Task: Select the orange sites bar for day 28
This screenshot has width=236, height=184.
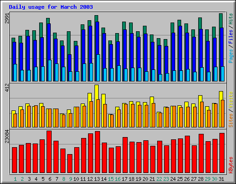Action: pos(202,115)
